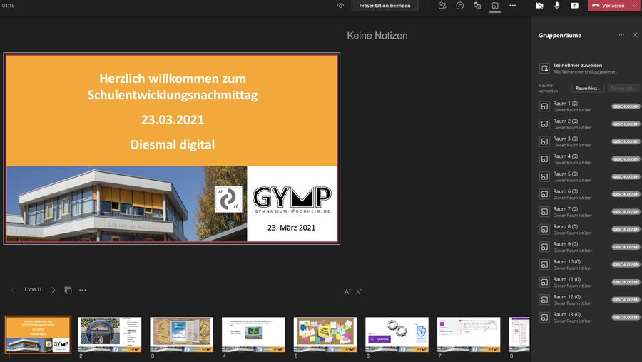Open more actions in meeting toolbar
The image size is (642, 362).
point(513,6)
